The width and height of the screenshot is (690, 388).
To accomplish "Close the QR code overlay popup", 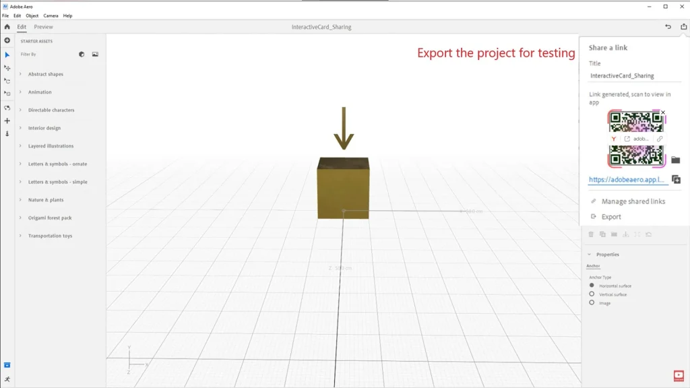I will pyautogui.click(x=663, y=112).
